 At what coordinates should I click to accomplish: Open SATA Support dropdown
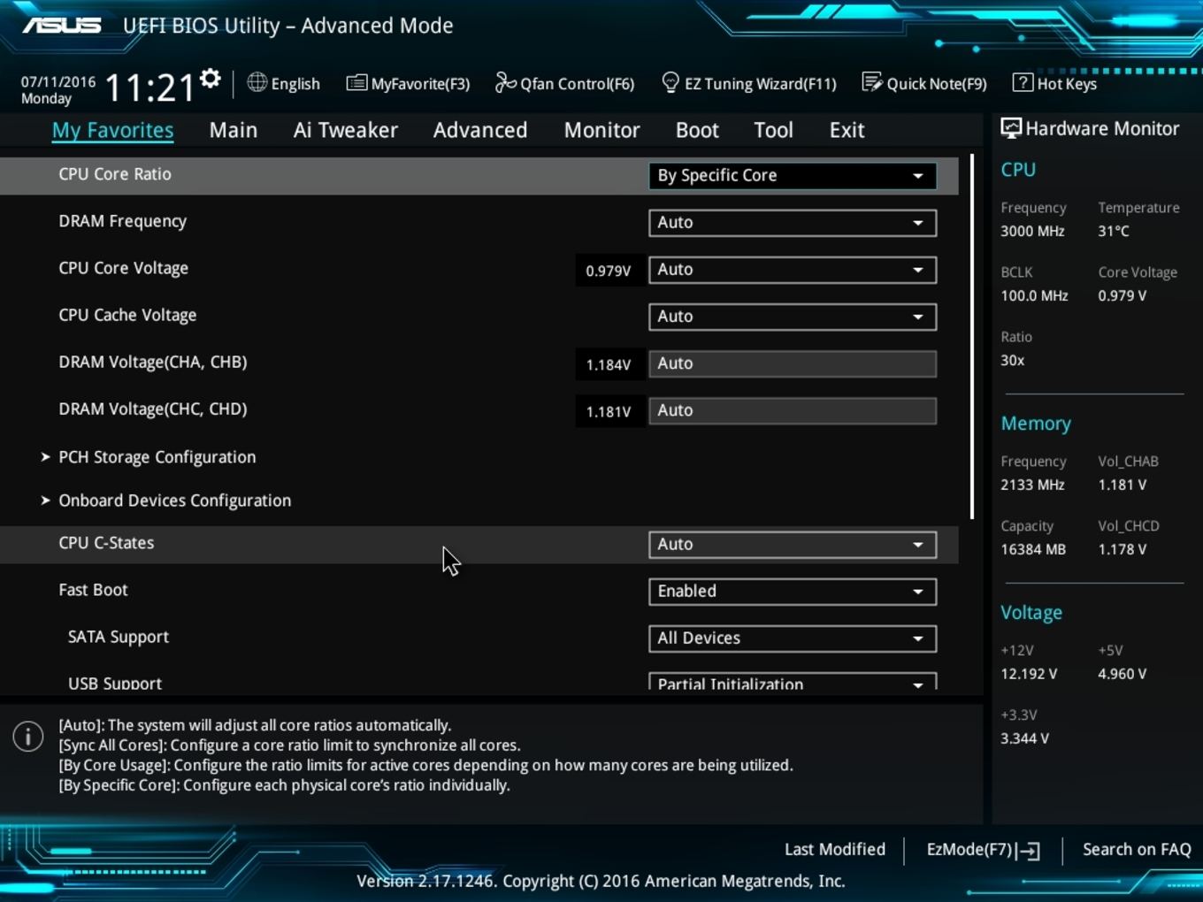click(x=793, y=638)
